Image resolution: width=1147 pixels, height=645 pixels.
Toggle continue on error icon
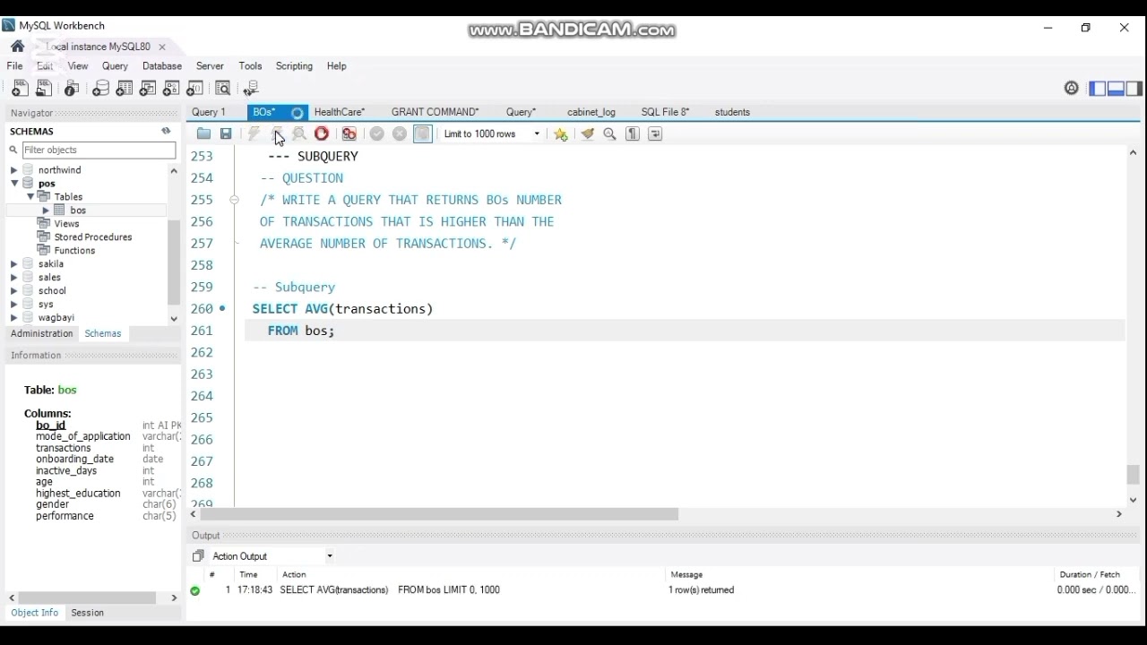tap(349, 133)
